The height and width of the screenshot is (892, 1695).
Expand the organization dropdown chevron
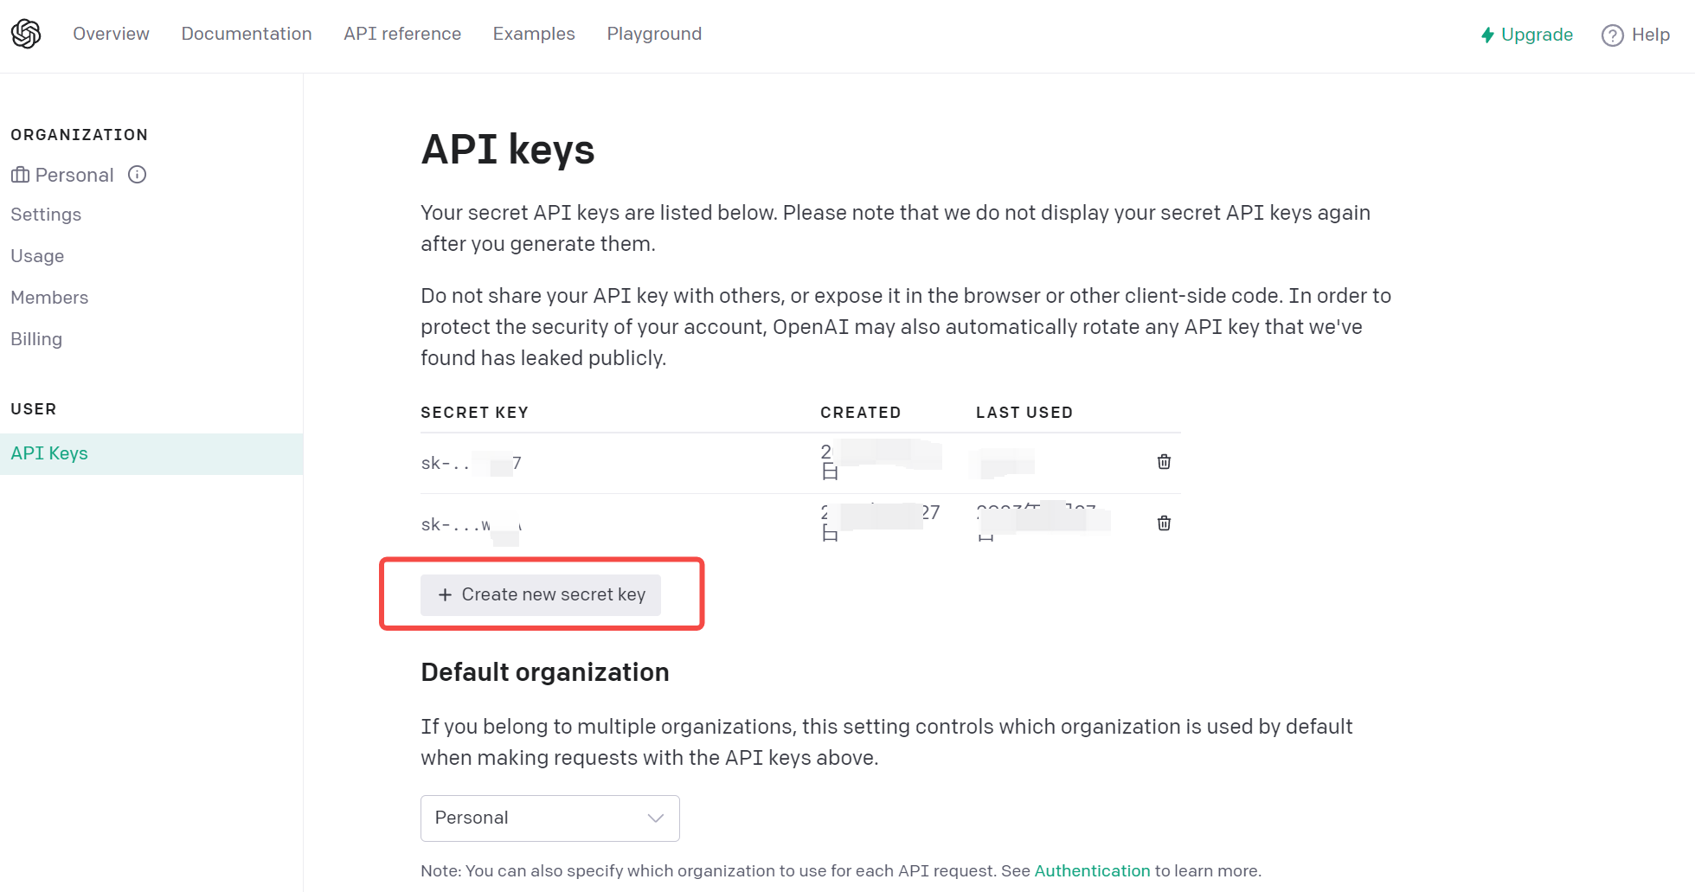[x=656, y=818]
